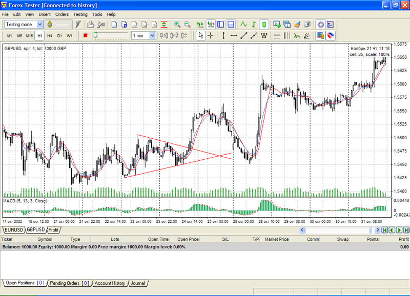Open the Orders menu
This screenshot has width=410, height=296.
[61, 14]
